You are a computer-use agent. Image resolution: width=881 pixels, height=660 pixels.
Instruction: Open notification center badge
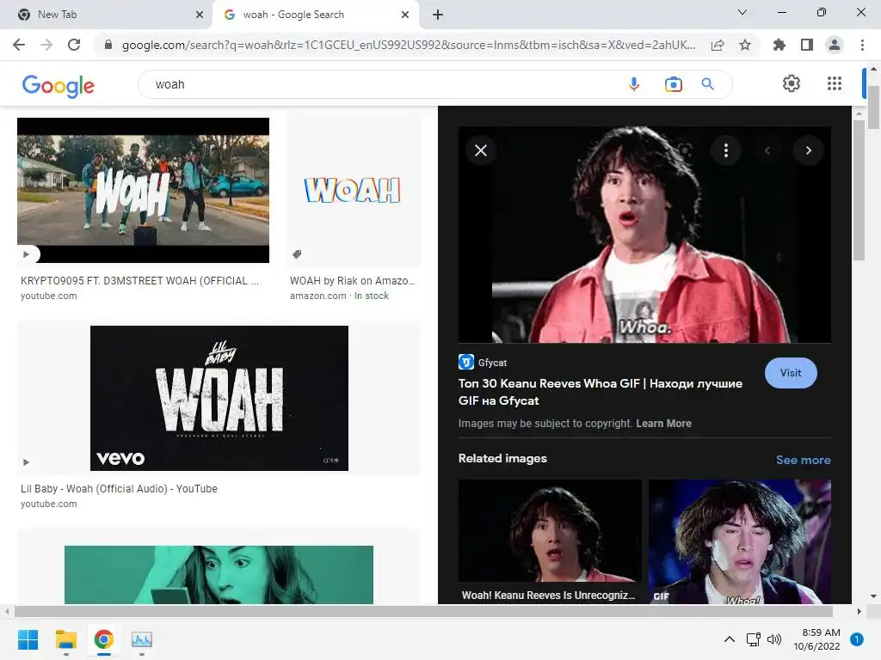coord(857,639)
